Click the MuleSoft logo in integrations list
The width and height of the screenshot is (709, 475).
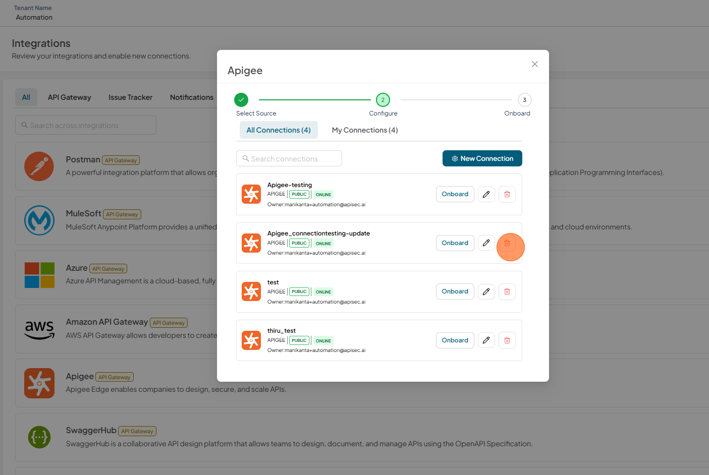(39, 220)
